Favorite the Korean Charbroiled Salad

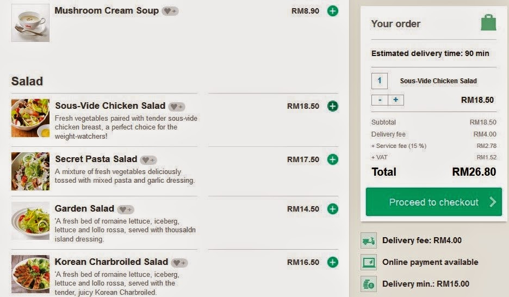coord(179,263)
